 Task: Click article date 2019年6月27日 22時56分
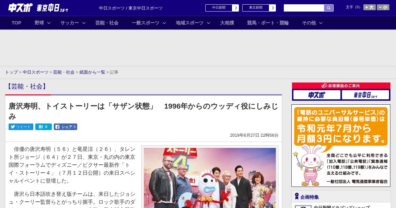click(254, 135)
